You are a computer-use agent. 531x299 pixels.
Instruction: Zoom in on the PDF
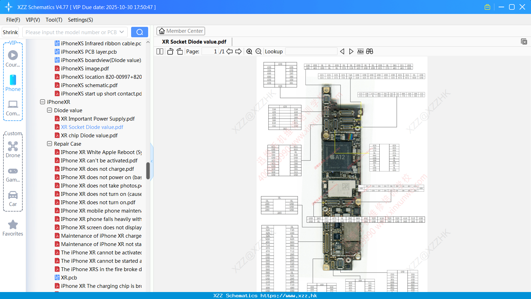pos(249,52)
